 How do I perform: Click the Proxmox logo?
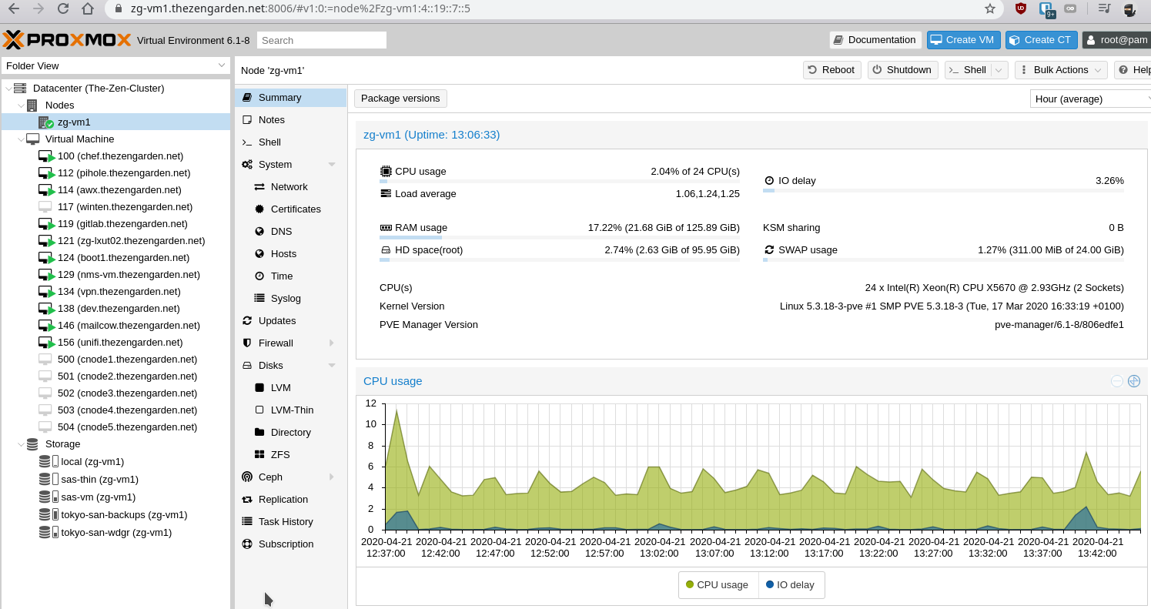click(x=66, y=40)
